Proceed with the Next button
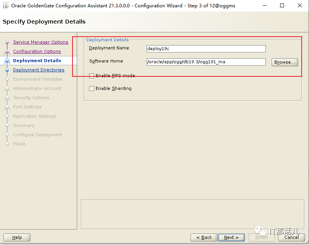This screenshot has height=245, width=309. click(231, 237)
